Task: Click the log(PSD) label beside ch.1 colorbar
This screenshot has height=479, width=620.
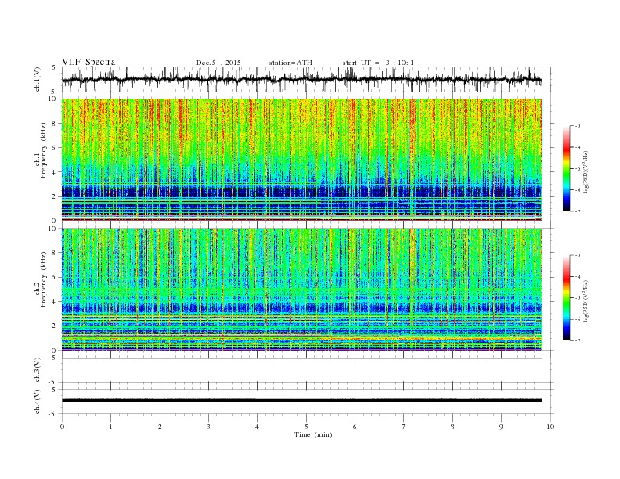Action: (x=586, y=171)
